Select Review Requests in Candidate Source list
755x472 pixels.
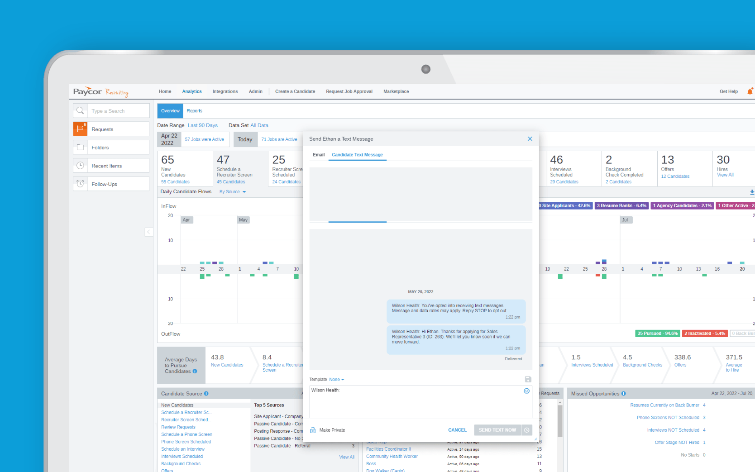(x=178, y=427)
